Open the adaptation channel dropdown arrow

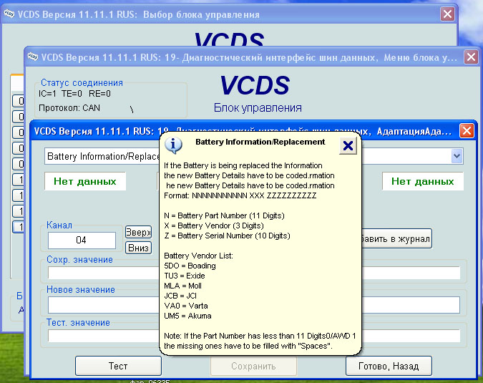[457, 156]
